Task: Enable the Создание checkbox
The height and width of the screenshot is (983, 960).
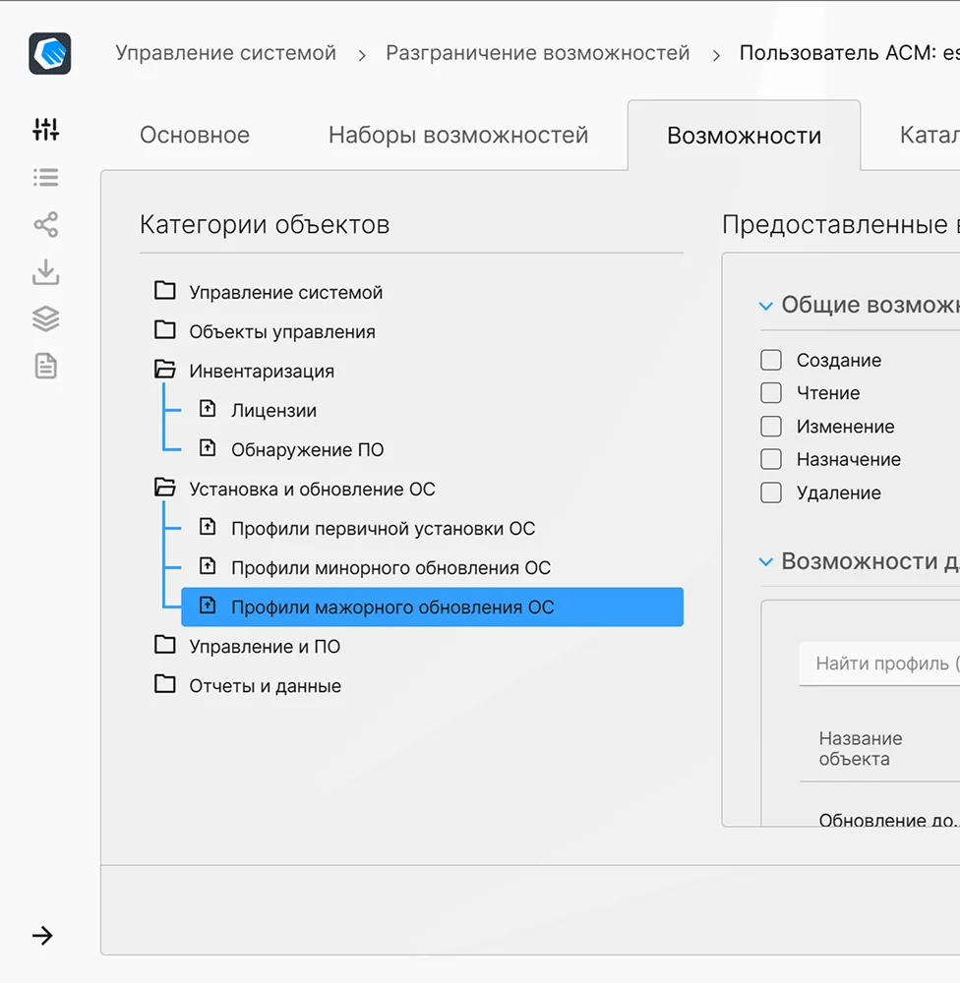Action: [x=771, y=360]
